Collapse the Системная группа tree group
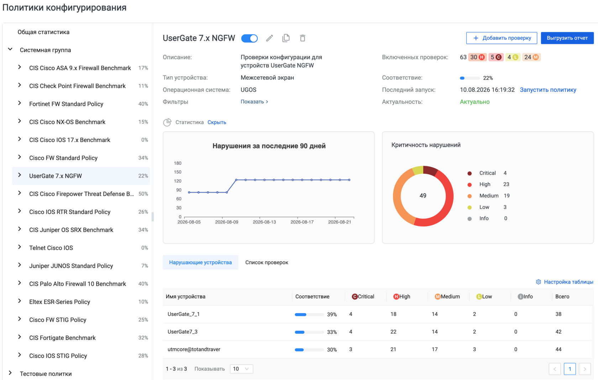598x380 pixels. [10, 49]
